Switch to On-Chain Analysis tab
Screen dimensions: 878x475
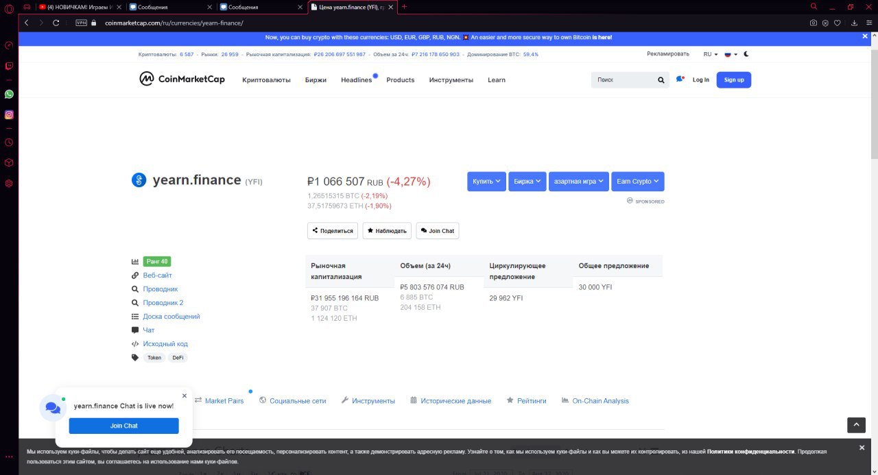595,401
